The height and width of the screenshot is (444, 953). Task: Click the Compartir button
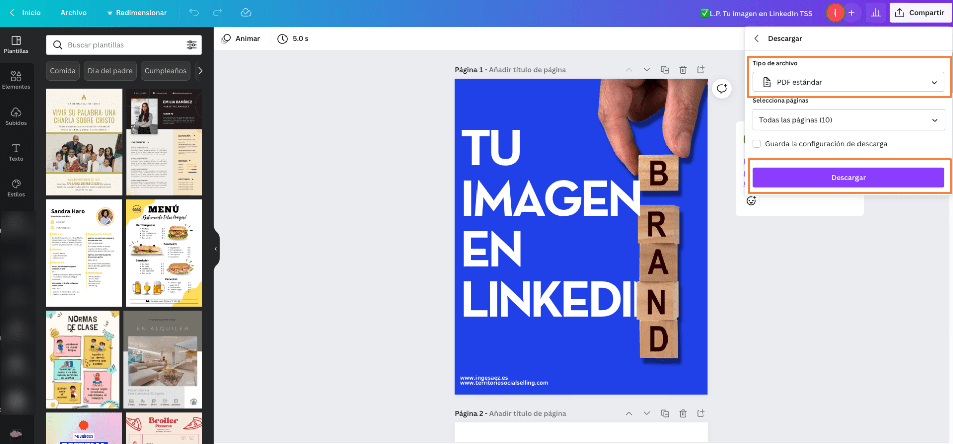[x=921, y=13]
